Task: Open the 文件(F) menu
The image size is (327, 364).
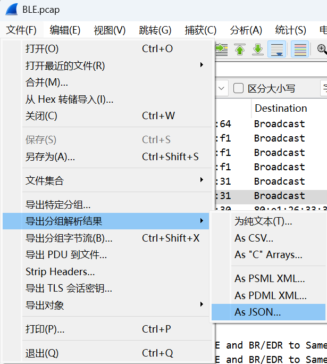Action: pos(21,30)
